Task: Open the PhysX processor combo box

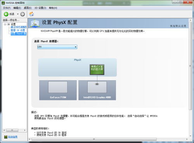Action: point(57,47)
